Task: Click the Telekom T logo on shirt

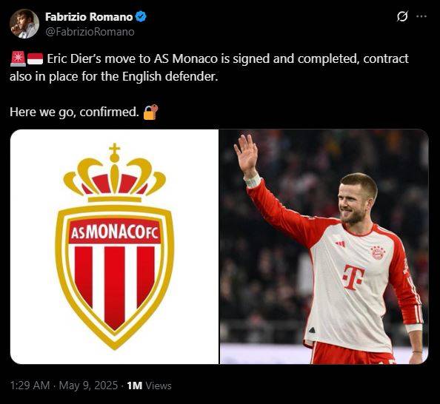Action: [353, 277]
